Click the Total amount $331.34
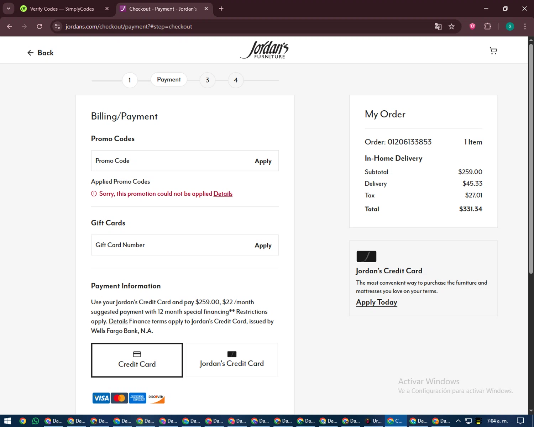The width and height of the screenshot is (534, 427). tap(471, 209)
